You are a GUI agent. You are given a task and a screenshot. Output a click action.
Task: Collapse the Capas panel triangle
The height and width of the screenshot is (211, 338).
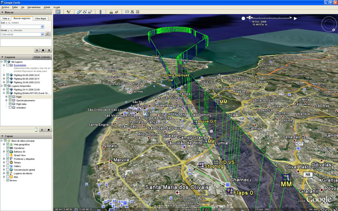[2, 136]
